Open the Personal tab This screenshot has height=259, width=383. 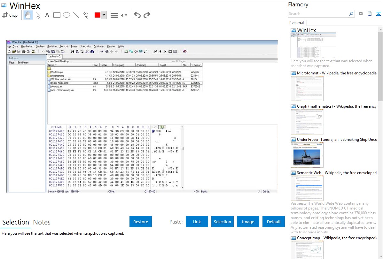coord(296,23)
